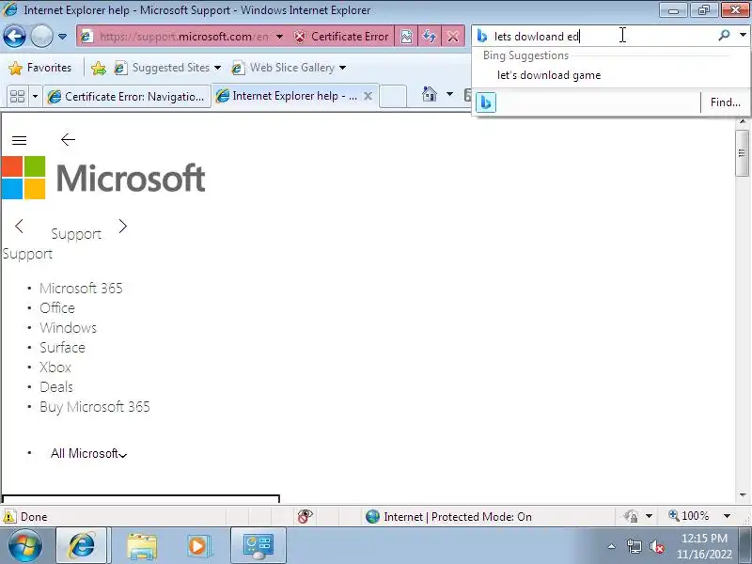Click the scrollbar up arrow

click(743, 122)
